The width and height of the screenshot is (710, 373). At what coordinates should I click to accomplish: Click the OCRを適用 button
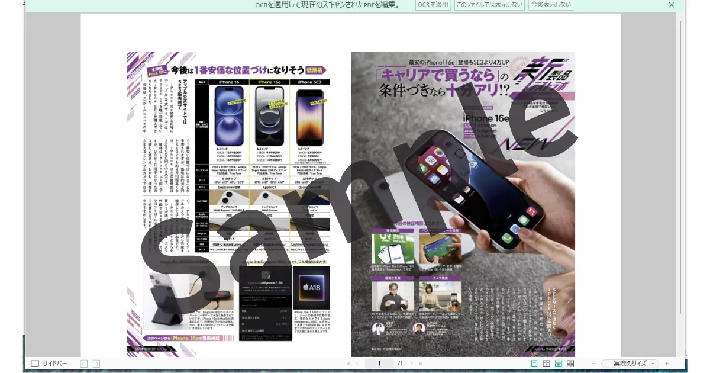[x=433, y=5]
